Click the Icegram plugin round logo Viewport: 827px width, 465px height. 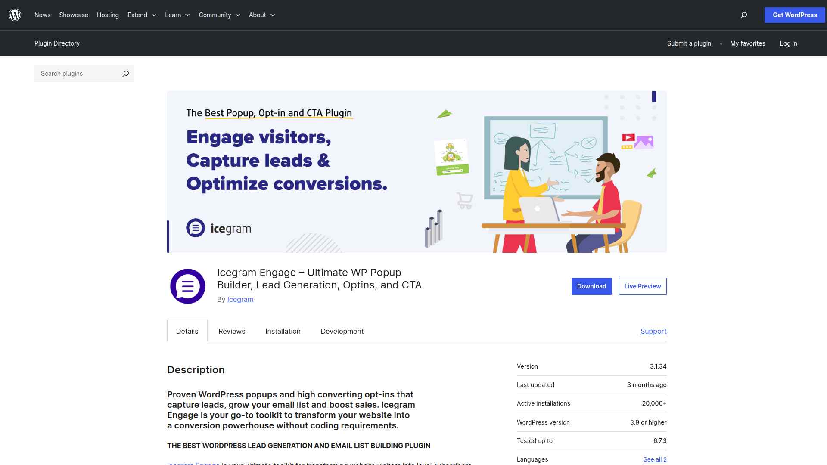point(187,286)
